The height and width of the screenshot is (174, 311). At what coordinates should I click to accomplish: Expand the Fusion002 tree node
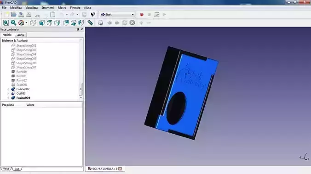[x=8, y=89]
